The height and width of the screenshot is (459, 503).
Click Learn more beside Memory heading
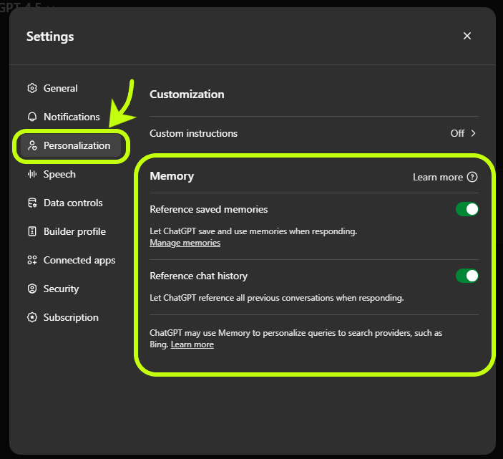coord(438,177)
